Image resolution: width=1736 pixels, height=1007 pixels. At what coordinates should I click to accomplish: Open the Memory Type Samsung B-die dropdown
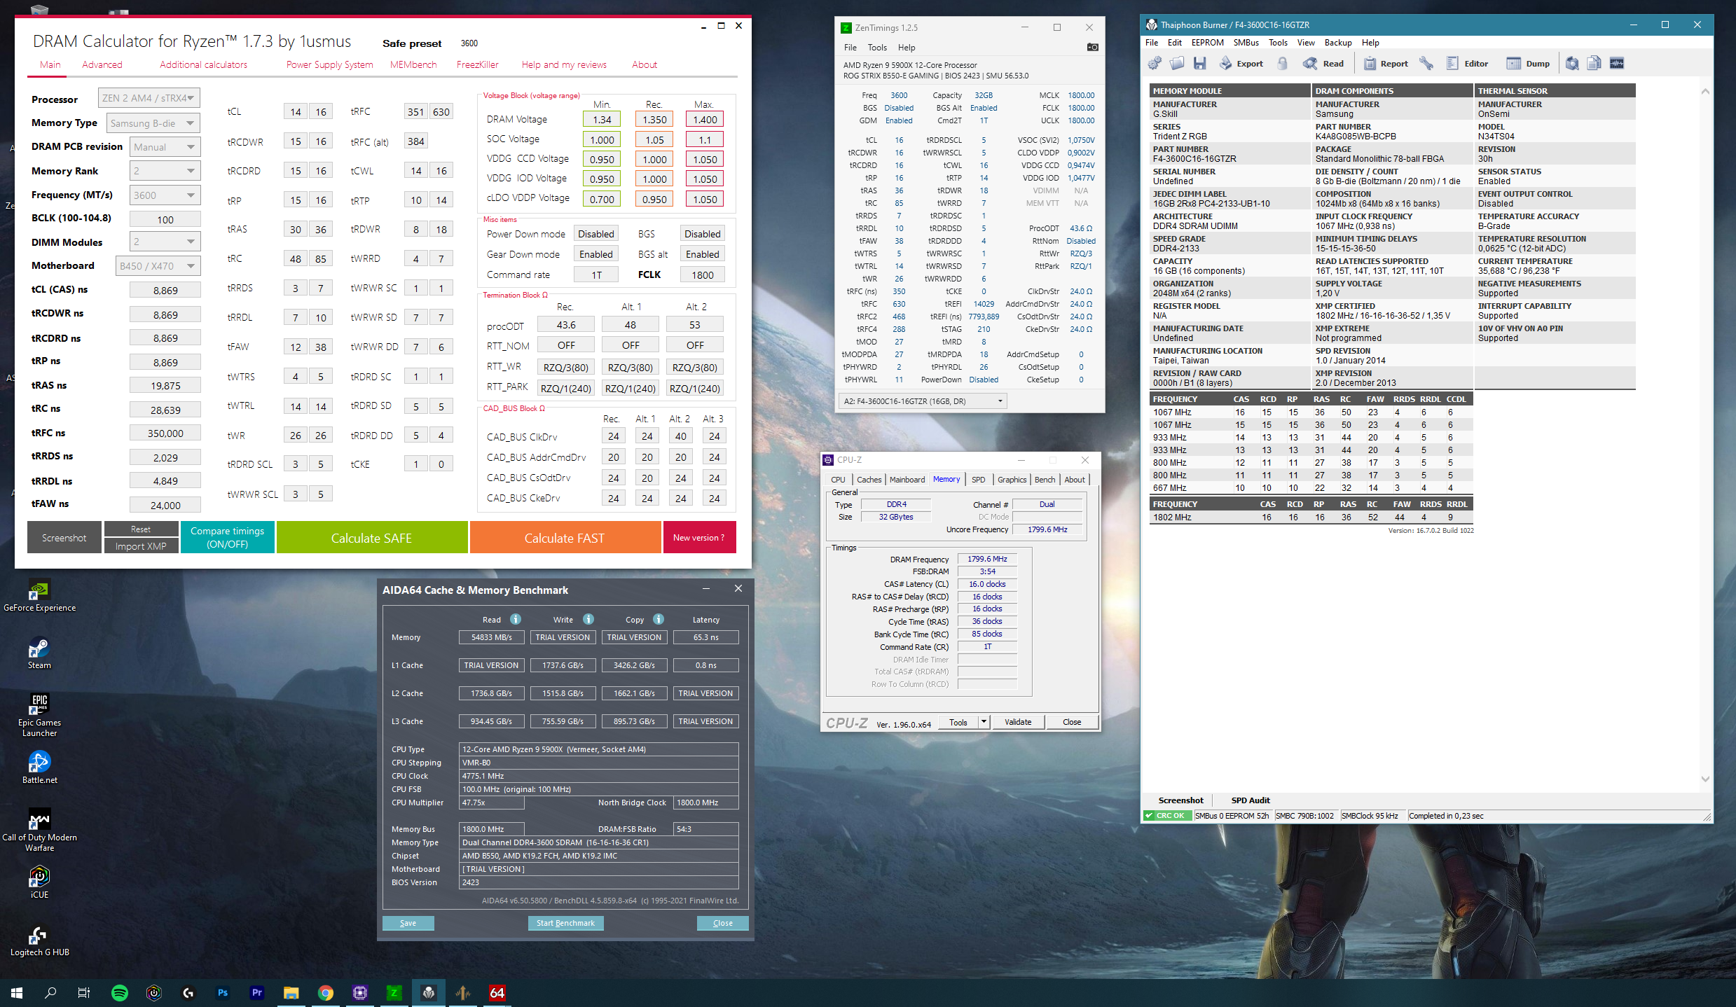(x=153, y=123)
